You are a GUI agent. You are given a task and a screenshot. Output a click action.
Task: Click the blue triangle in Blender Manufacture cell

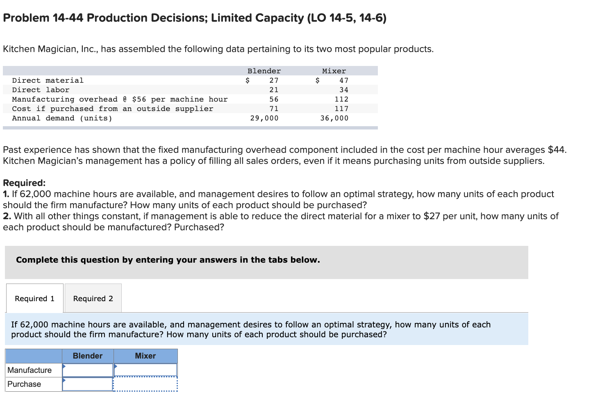pos(64,366)
